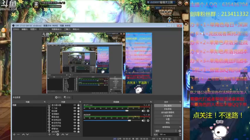Toggle eye of fifth source row
Image resolution: width=250 pixels, height=140 pixels.
click(x=75, y=117)
